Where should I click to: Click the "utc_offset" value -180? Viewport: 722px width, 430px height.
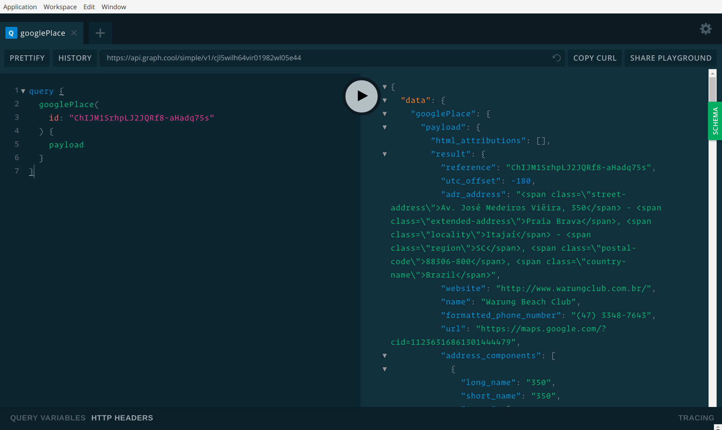521,181
